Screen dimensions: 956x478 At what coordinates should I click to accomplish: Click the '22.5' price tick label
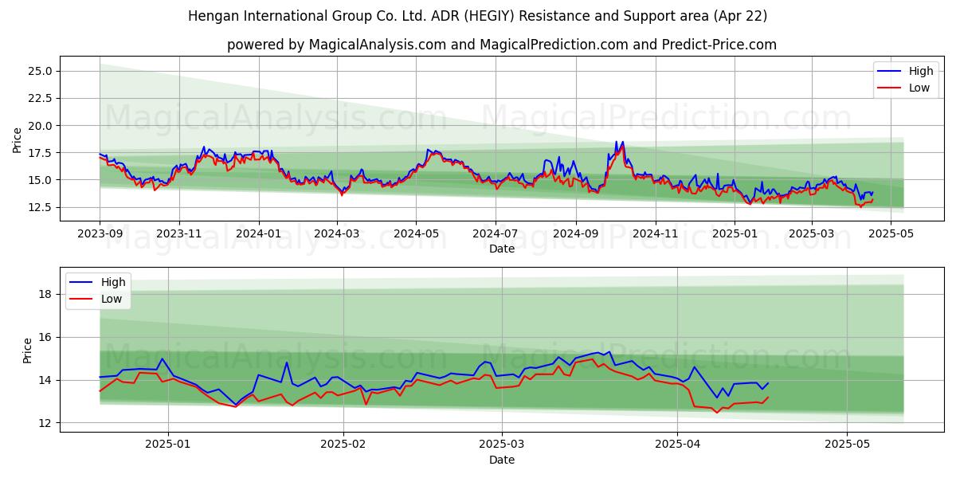41,98
